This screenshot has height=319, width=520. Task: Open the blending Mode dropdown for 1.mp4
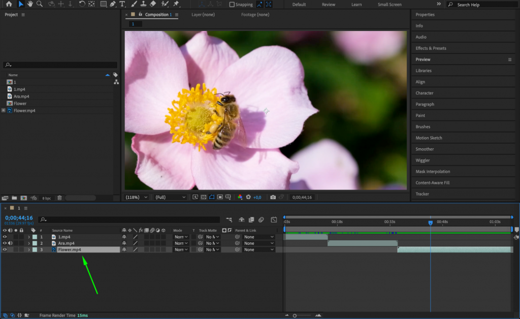180,237
